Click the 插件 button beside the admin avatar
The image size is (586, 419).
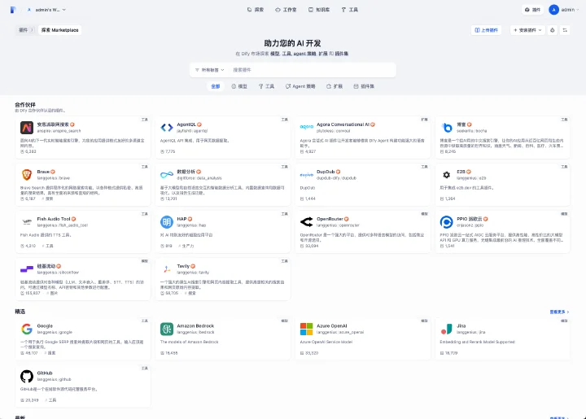532,10
